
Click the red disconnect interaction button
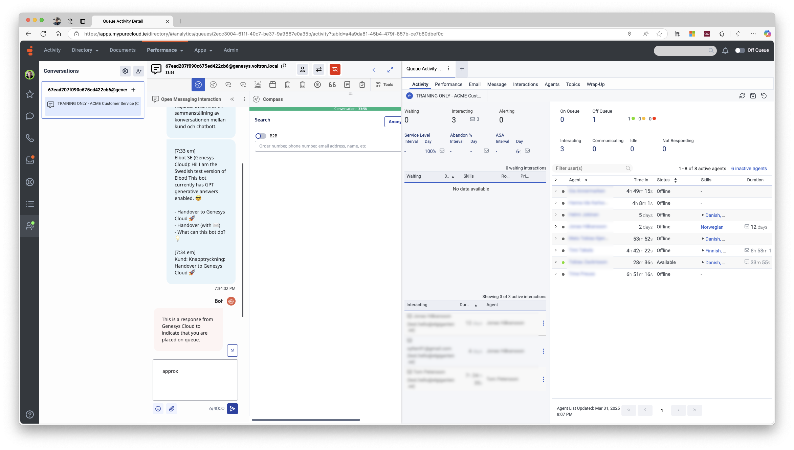335,69
